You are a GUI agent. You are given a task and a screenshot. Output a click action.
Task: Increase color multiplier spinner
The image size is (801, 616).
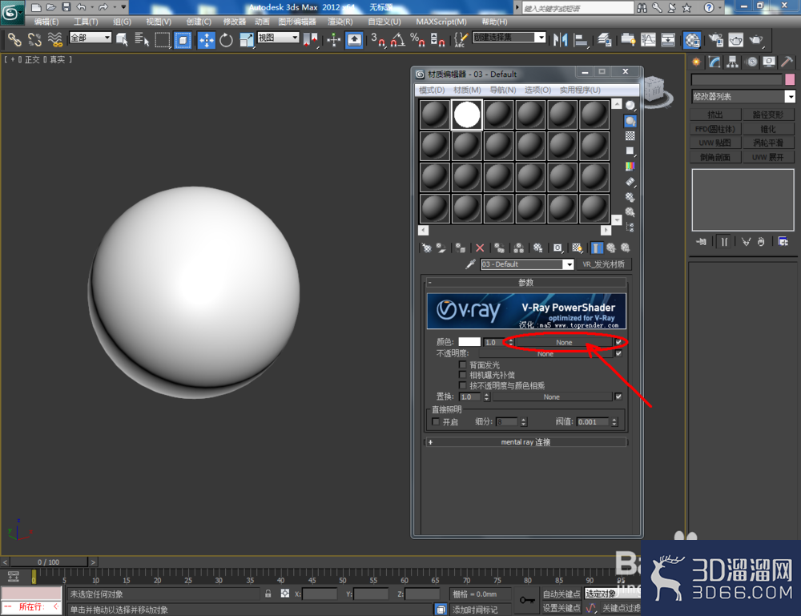click(510, 340)
